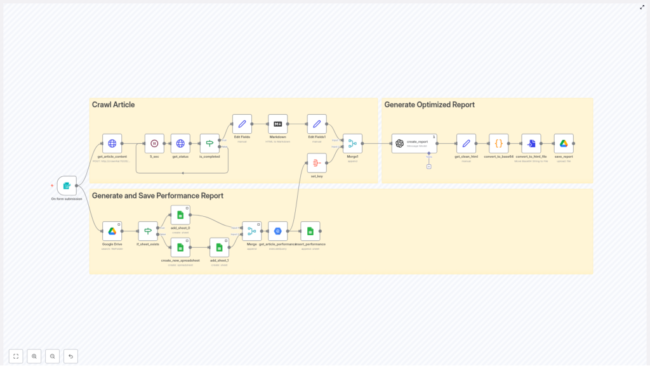Zoom in on the workflow canvas

tap(34, 356)
